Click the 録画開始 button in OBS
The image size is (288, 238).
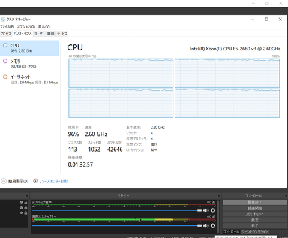255,208
